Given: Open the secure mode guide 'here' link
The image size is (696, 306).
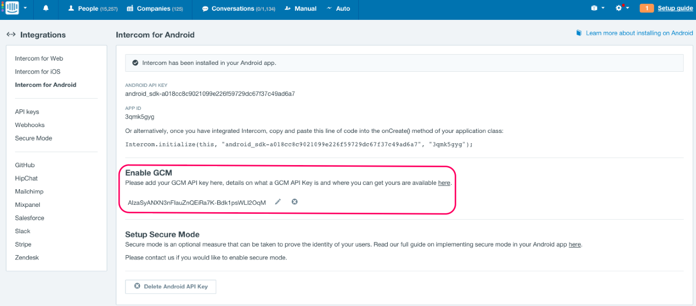Looking at the screenshot, I should click(x=575, y=244).
